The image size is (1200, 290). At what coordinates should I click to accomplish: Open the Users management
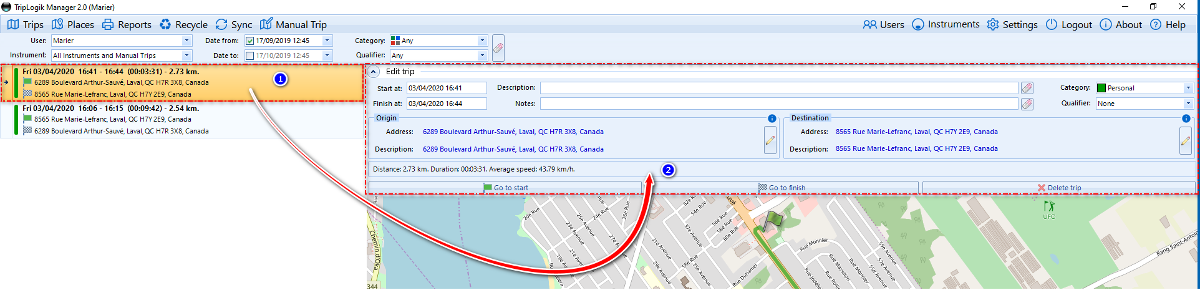(x=883, y=24)
